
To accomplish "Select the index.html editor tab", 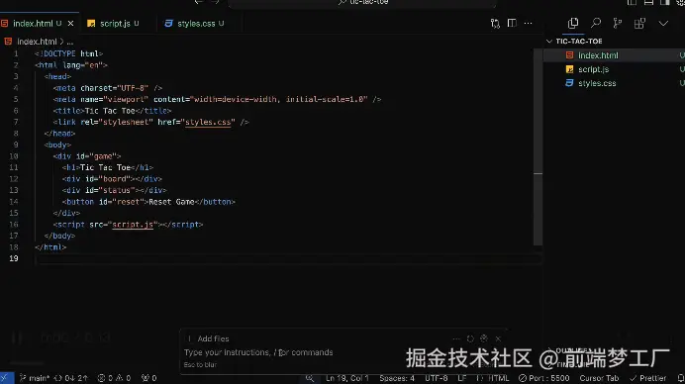I will tap(33, 24).
